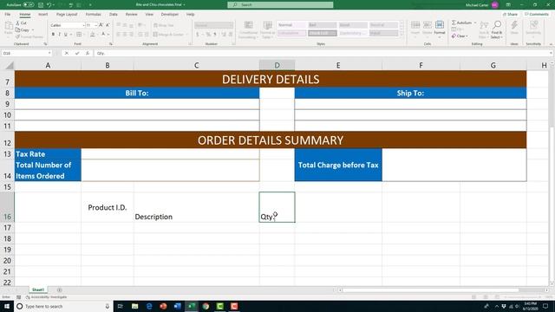555x312 pixels.
Task: Click Sort & Filter icon
Action: pos(484,25)
